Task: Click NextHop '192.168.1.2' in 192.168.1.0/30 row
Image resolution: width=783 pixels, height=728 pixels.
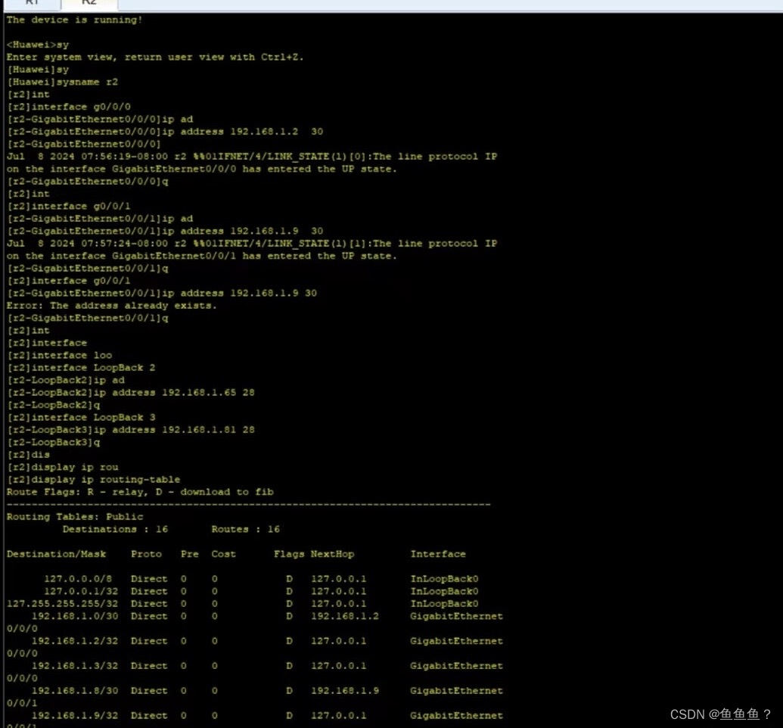Action: [x=345, y=617]
